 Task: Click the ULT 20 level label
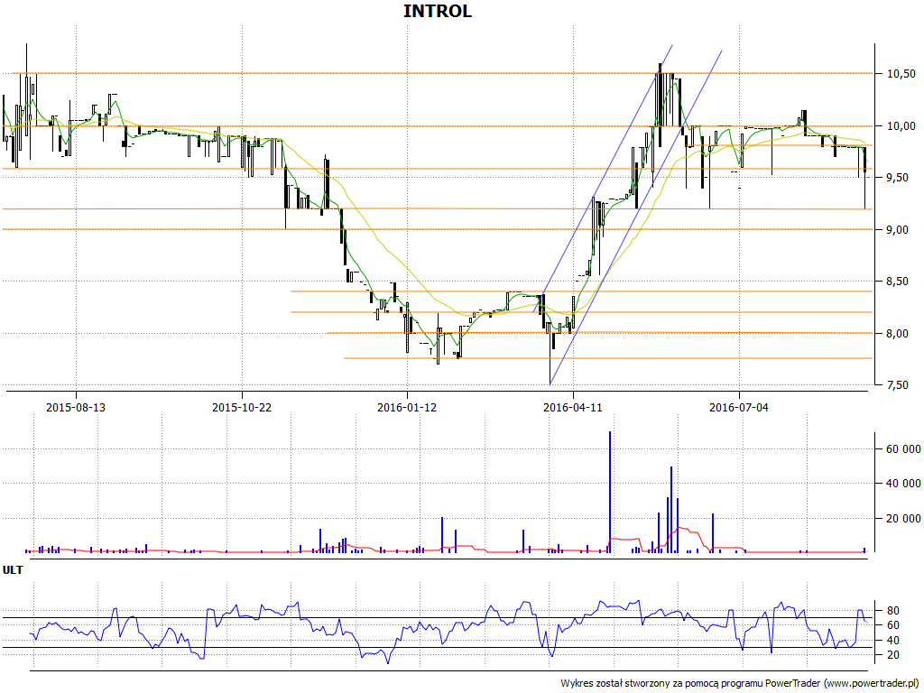click(x=892, y=655)
